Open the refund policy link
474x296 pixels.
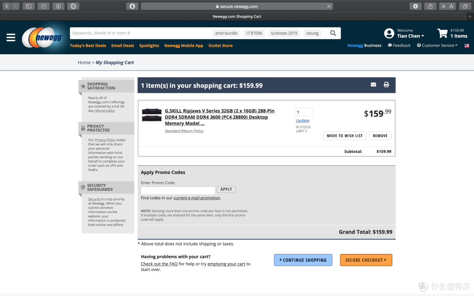[x=104, y=111]
